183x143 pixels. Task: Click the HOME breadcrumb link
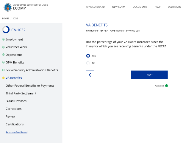coord(6,18)
